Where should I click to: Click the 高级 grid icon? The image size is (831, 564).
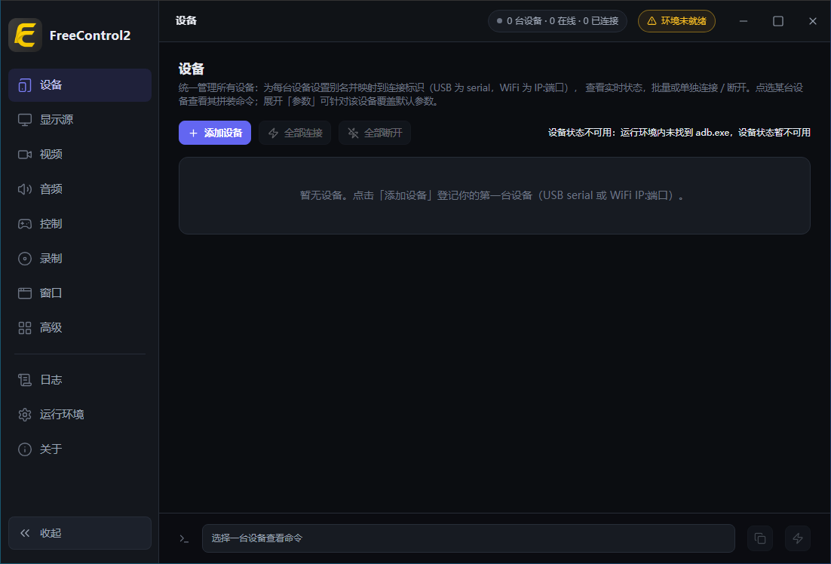click(x=25, y=327)
